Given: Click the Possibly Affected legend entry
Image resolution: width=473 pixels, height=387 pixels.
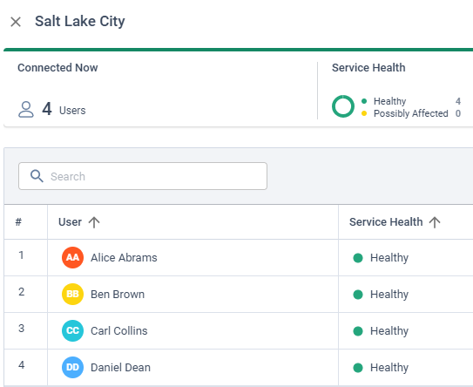Looking at the screenshot, I should click(x=411, y=113).
